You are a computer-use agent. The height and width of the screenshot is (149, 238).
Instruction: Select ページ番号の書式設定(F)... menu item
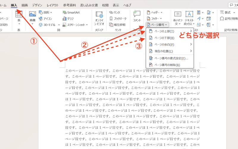tap(170, 58)
